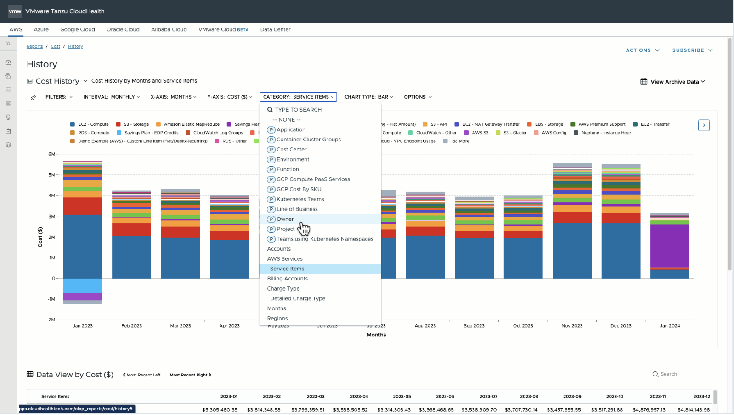The width and height of the screenshot is (734, 415).
Task: Toggle EC2 - NAT Gateway Transfer legend entry
Action: 487,124
